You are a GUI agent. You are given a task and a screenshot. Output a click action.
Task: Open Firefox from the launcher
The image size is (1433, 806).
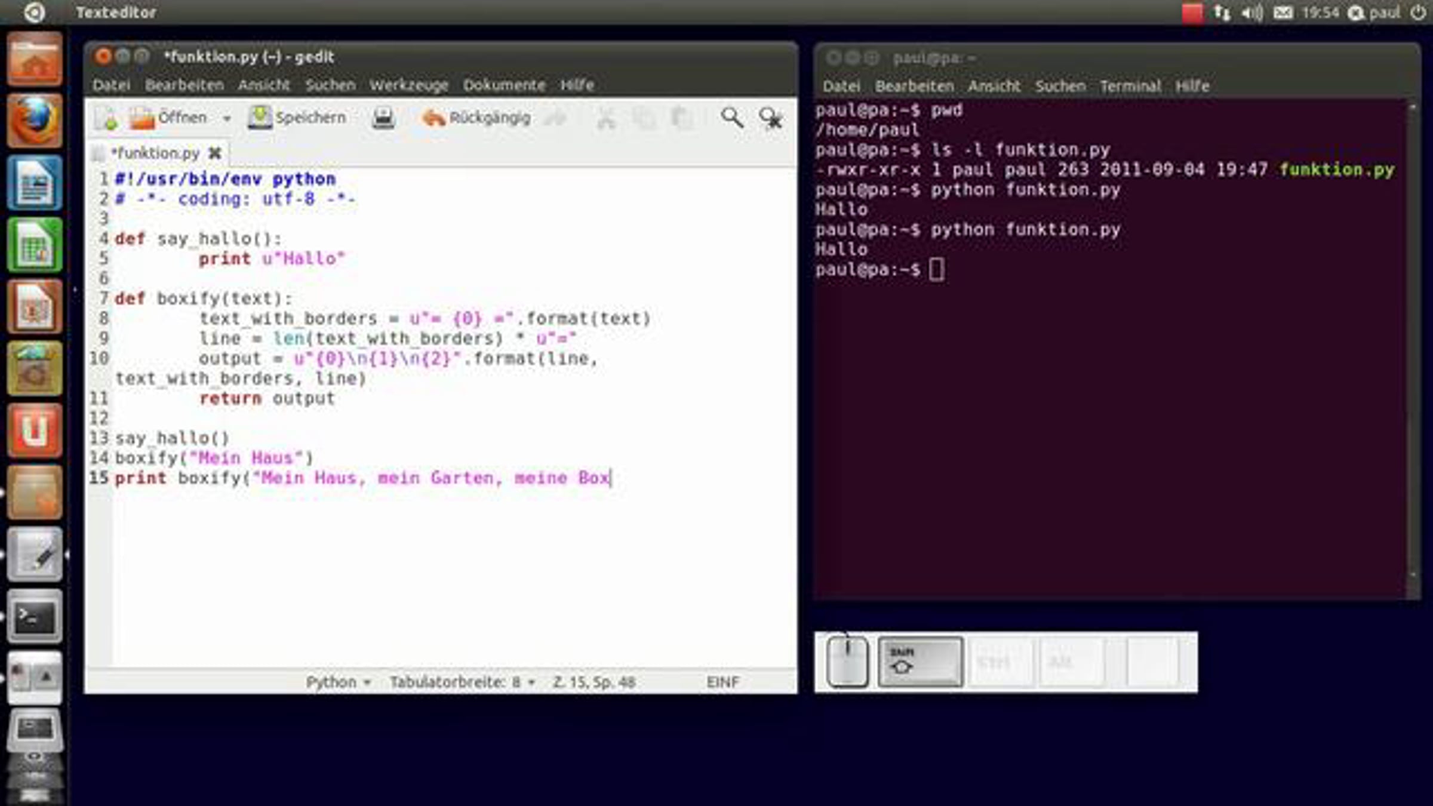[35, 121]
